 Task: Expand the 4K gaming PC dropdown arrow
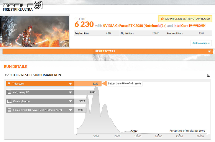pyautogui.click(x=70, y=93)
